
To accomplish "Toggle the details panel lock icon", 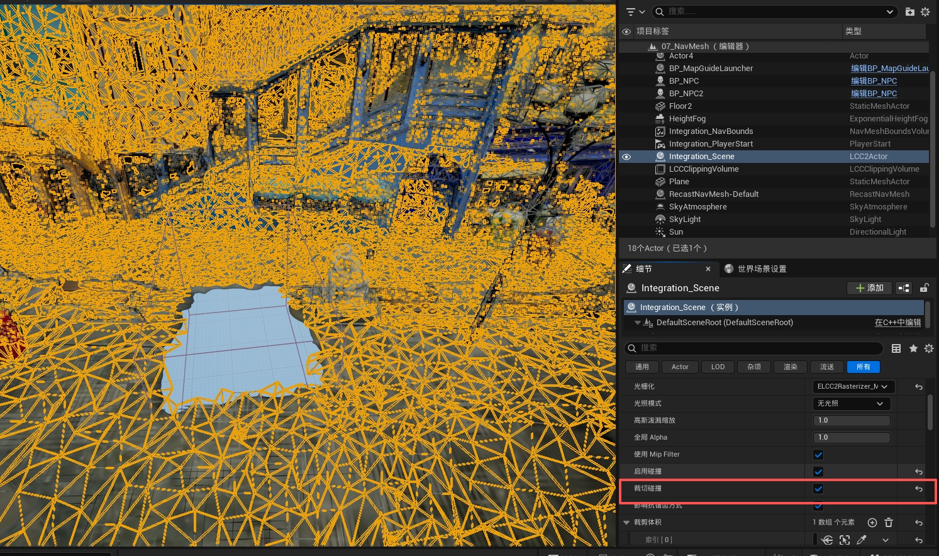I will point(924,288).
